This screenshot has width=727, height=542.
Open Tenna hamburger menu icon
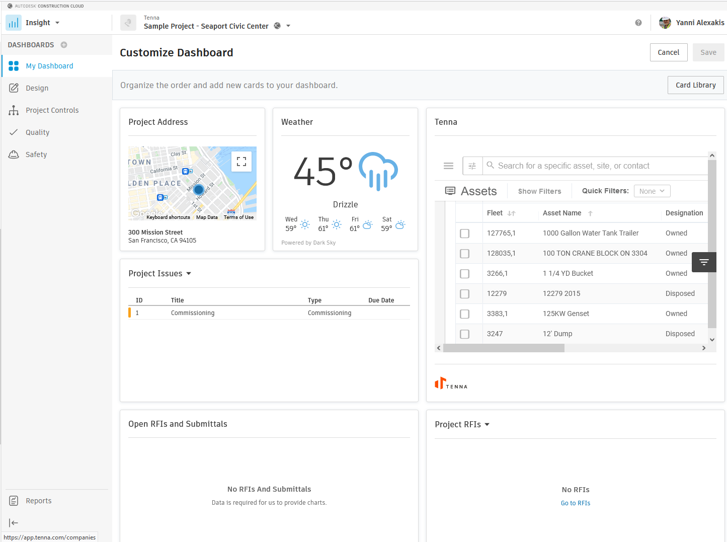coord(449,166)
